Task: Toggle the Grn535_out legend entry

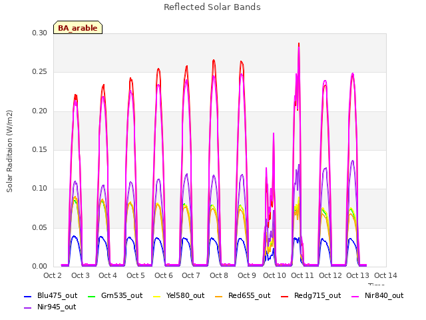Action: [115, 295]
